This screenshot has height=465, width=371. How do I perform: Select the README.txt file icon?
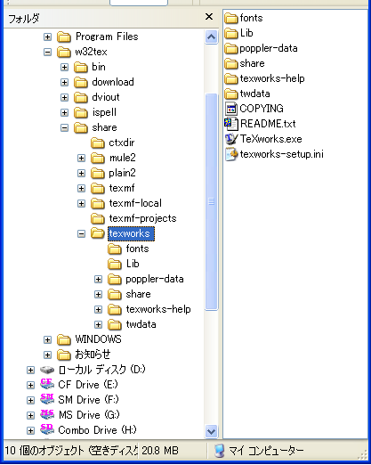231,124
